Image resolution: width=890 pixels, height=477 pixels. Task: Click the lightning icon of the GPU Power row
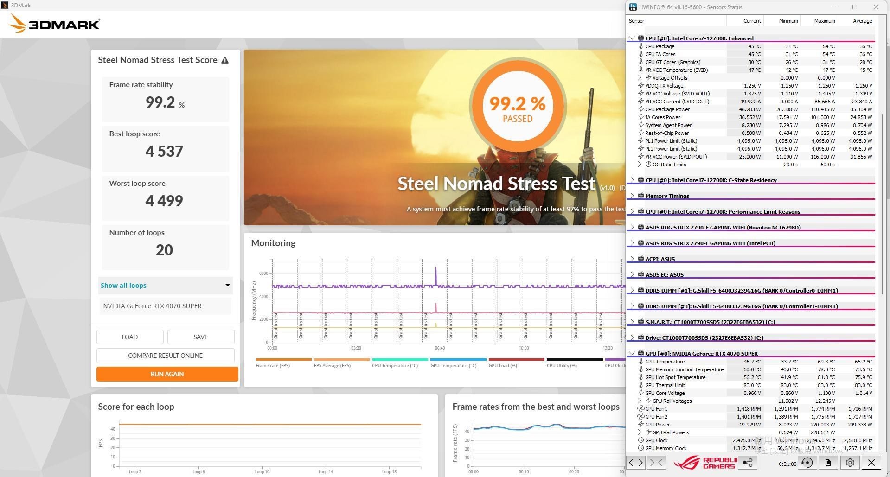pos(641,425)
